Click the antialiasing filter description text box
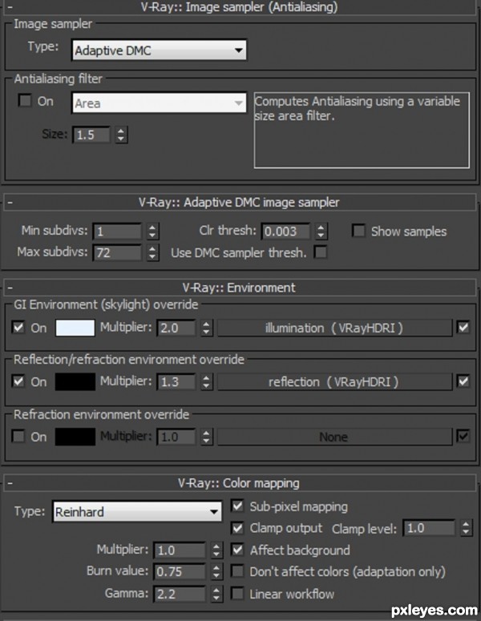The height and width of the screenshot is (621, 481). [362, 131]
